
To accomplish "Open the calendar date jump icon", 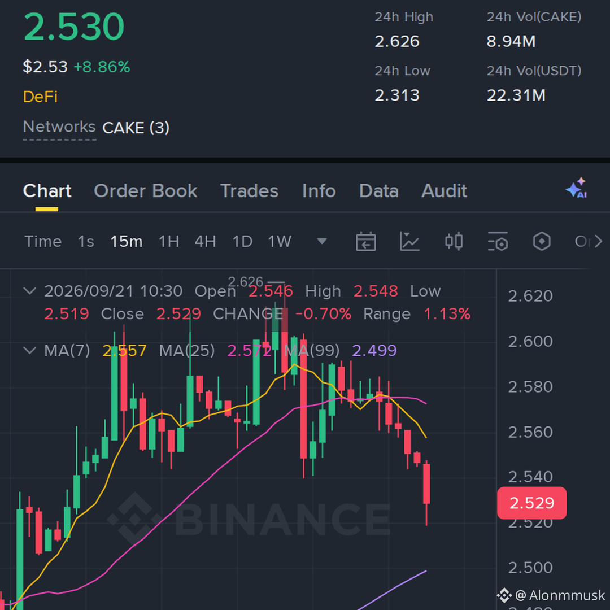I will coord(365,242).
